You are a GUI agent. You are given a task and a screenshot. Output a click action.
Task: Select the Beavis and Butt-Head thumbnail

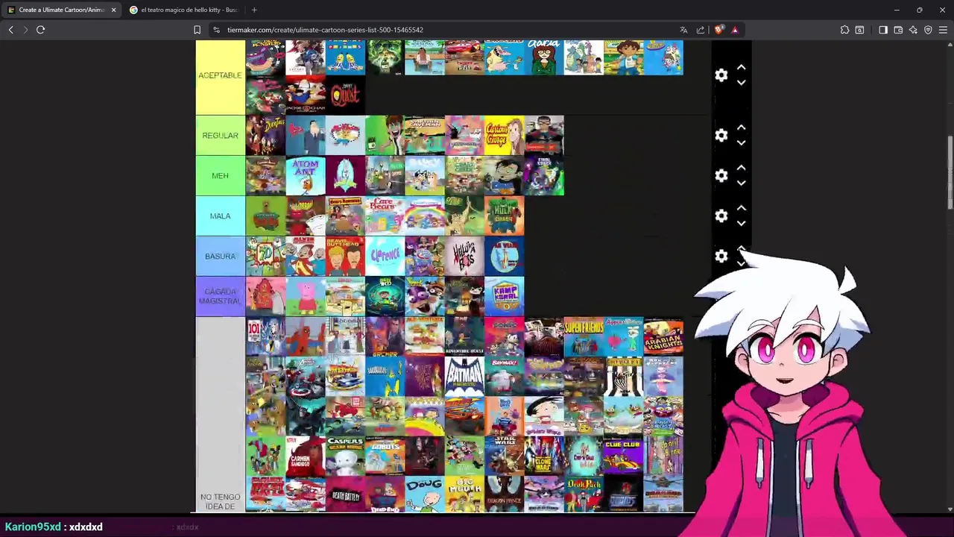coord(346,257)
